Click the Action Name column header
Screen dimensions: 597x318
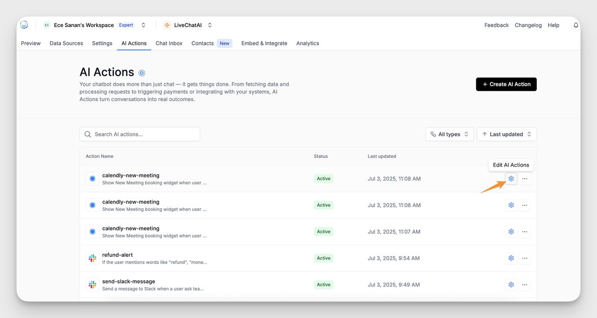pyautogui.click(x=99, y=156)
